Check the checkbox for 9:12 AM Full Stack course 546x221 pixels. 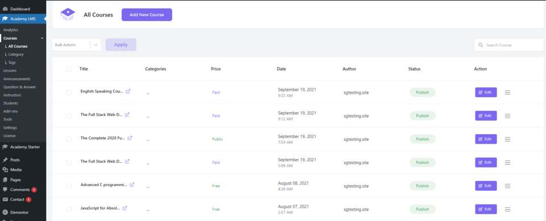(x=69, y=116)
